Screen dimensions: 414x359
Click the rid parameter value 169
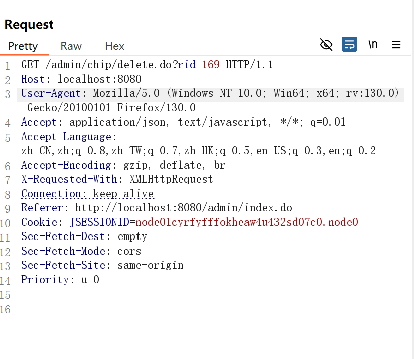tap(211, 65)
